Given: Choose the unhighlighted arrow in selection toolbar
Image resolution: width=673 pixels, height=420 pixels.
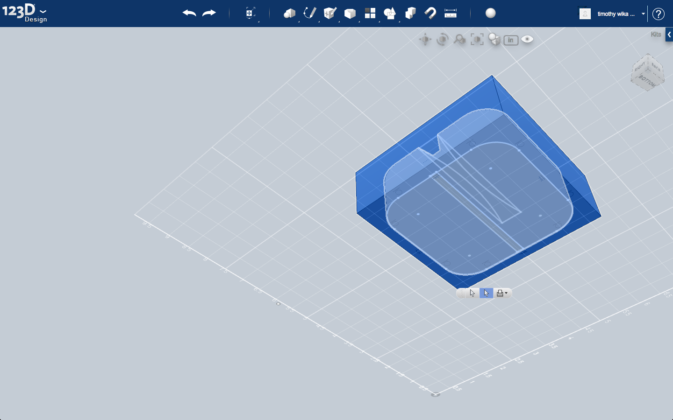Looking at the screenshot, I should point(472,293).
